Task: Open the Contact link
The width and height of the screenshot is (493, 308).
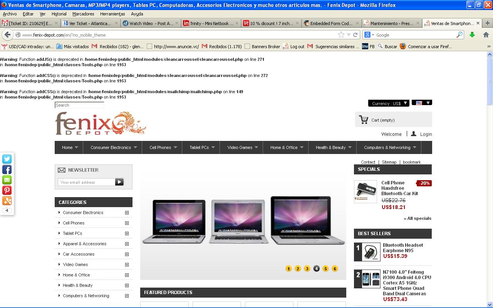Action: tap(368, 162)
